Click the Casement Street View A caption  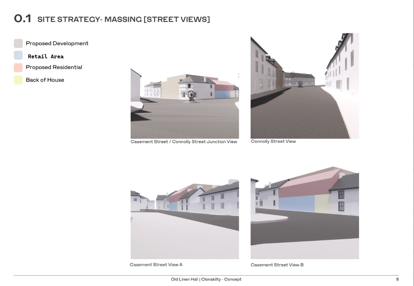tap(156, 265)
